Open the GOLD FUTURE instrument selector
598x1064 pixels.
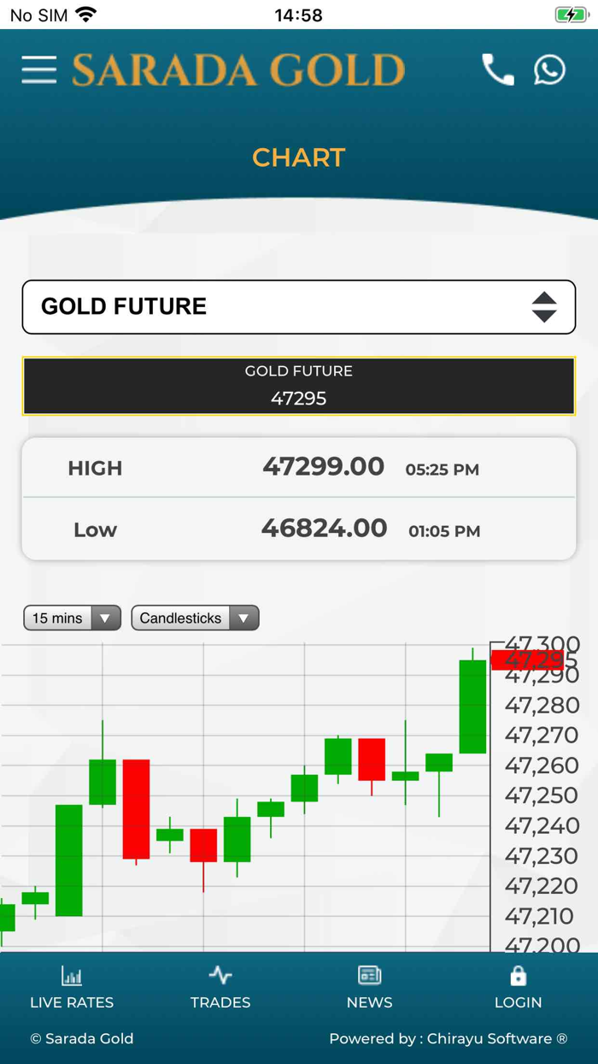click(299, 307)
